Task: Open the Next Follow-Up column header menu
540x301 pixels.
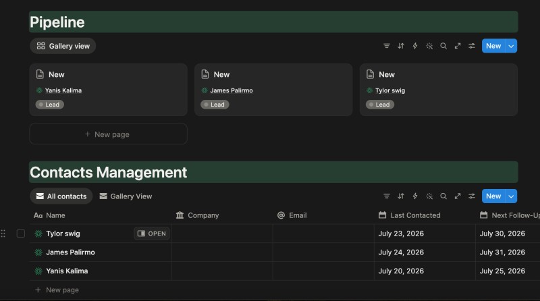Action: click(508, 215)
